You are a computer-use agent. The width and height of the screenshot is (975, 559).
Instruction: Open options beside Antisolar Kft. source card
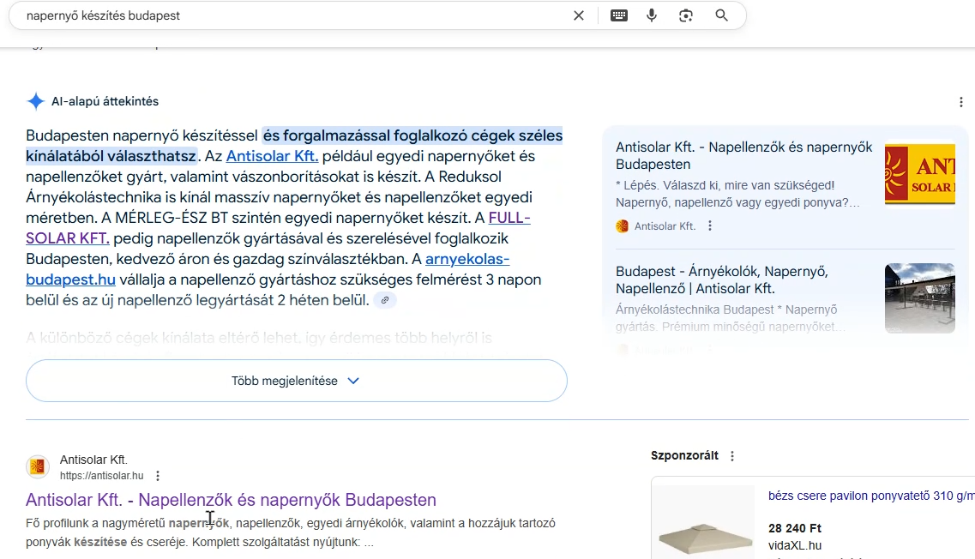pyautogui.click(x=710, y=226)
